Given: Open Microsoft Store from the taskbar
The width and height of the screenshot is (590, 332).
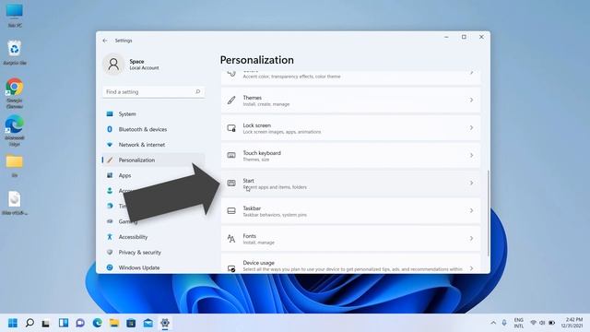Looking at the screenshot, I should coord(131,323).
